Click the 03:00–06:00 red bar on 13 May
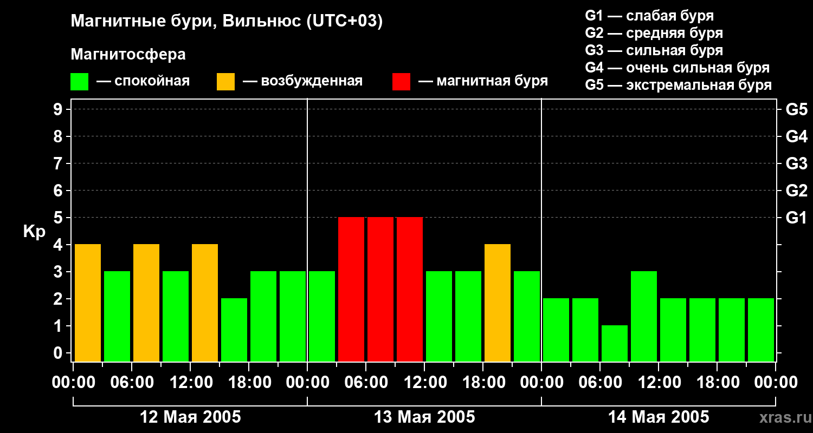 (x=351, y=289)
